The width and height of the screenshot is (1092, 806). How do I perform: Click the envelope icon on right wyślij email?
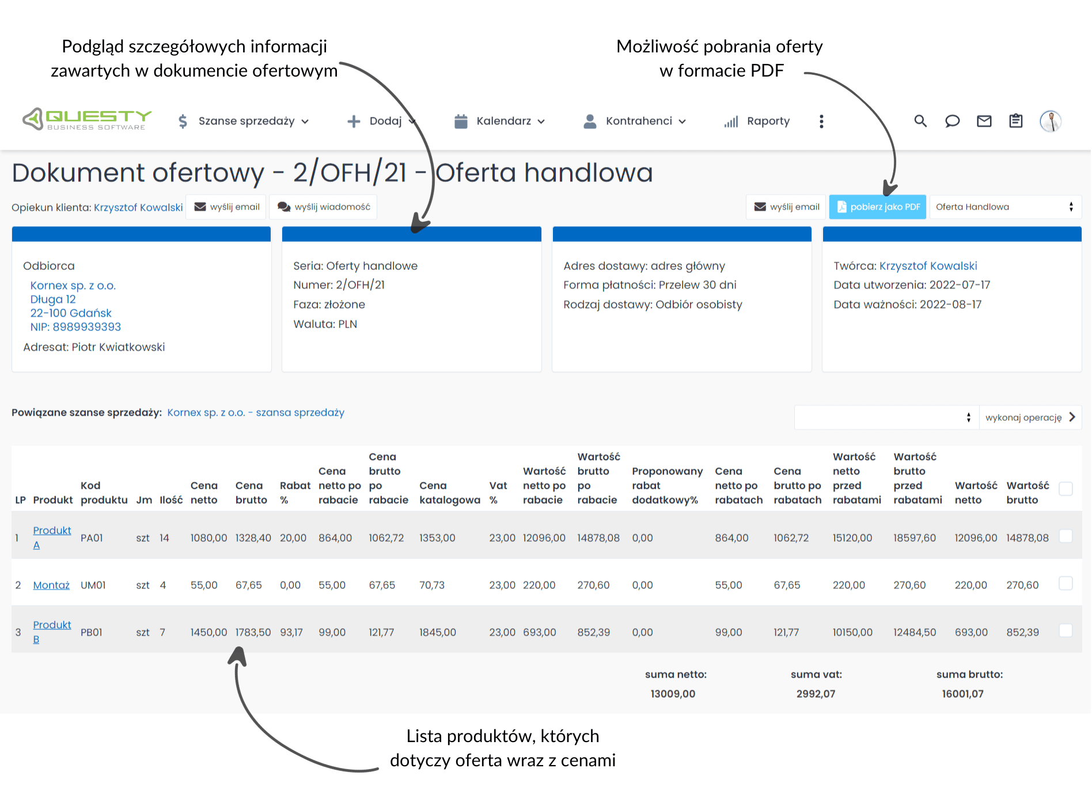point(760,207)
